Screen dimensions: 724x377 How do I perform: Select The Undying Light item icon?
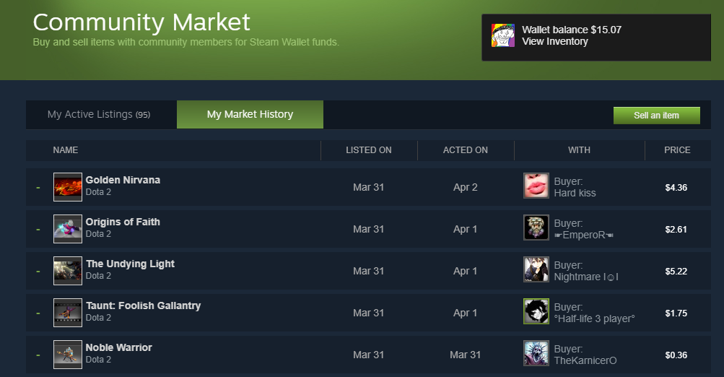68,271
